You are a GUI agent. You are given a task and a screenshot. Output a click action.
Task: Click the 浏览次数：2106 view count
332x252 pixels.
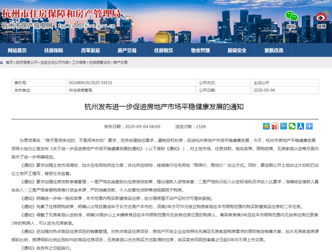coord(190,127)
